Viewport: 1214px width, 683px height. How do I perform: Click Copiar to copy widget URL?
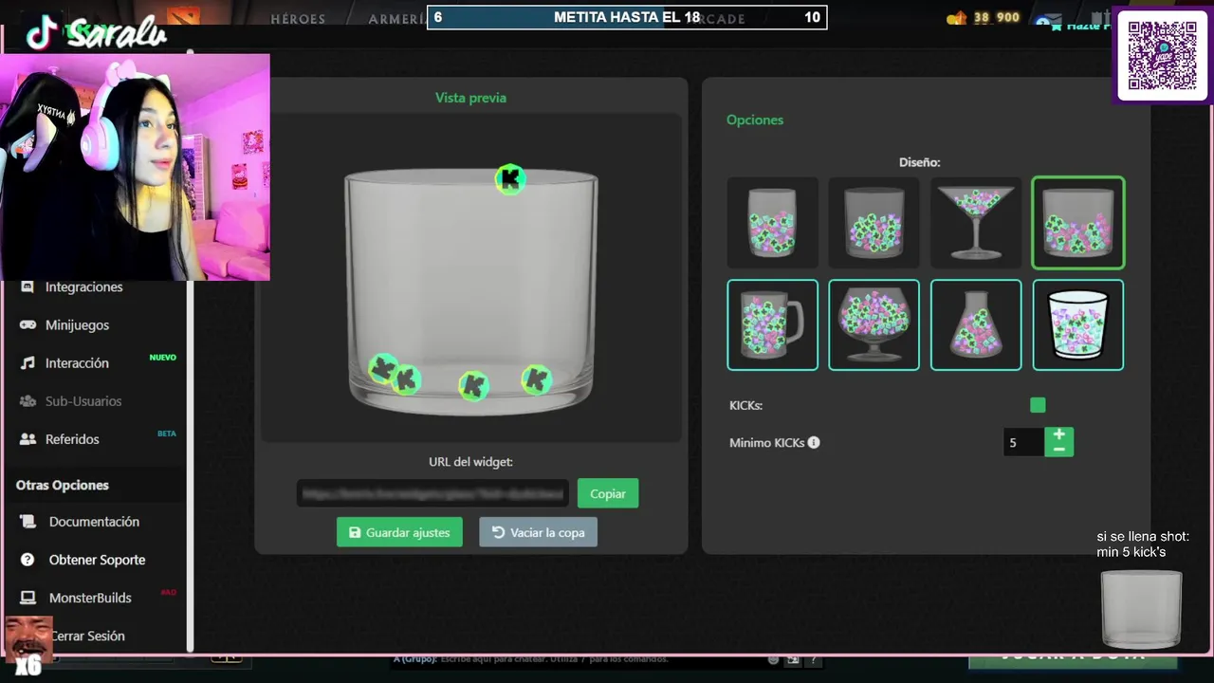coord(608,493)
